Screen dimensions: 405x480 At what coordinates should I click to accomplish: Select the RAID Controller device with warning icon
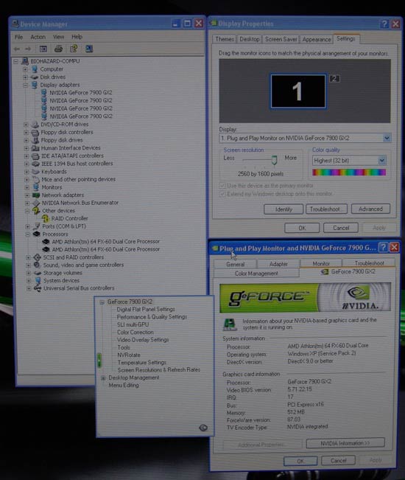pos(69,218)
